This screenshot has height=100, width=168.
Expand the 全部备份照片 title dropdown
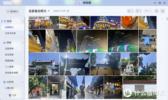pos(49,11)
